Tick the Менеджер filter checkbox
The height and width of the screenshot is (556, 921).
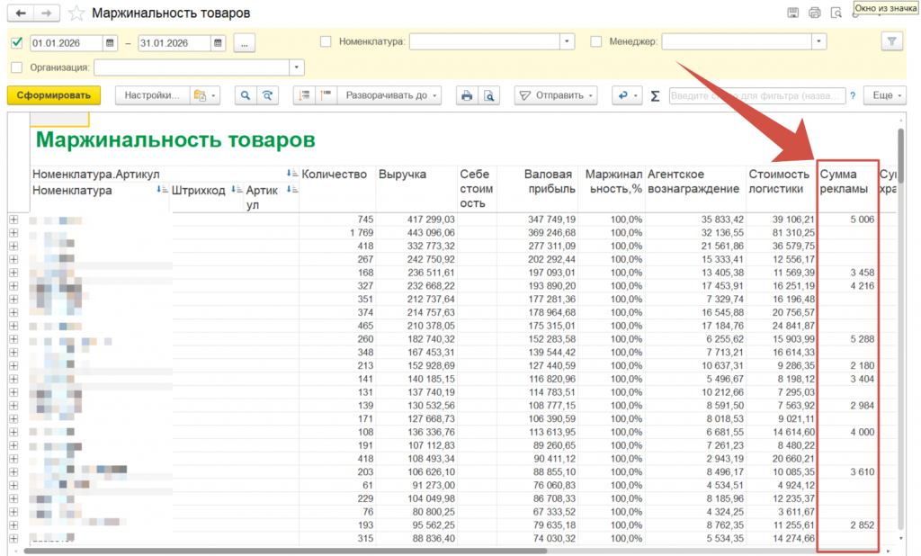(596, 41)
